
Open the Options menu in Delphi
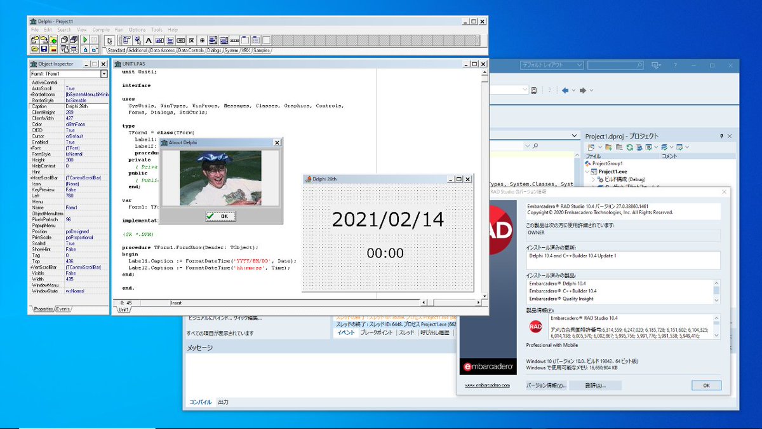(137, 30)
